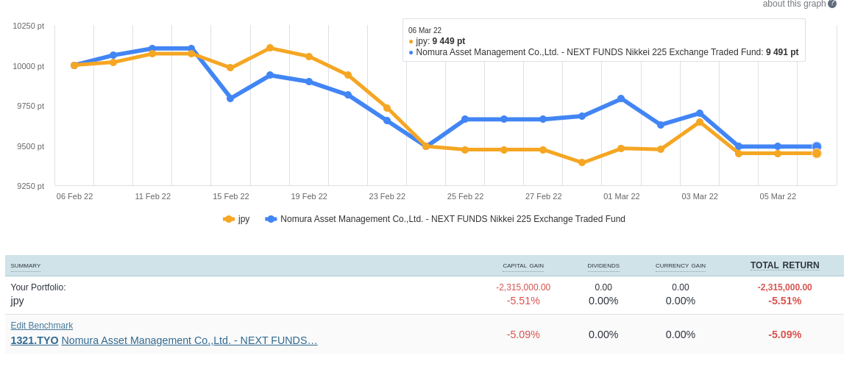Image resolution: width=855 pixels, height=369 pixels.
Task: Open the 1321.TYO ticker link
Action: click(x=34, y=340)
